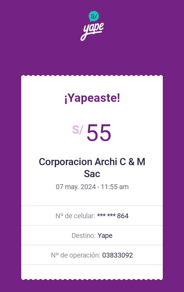Screen dimensions: 184x292
Task: Tap the Nº de celular label
Action: tap(75, 216)
